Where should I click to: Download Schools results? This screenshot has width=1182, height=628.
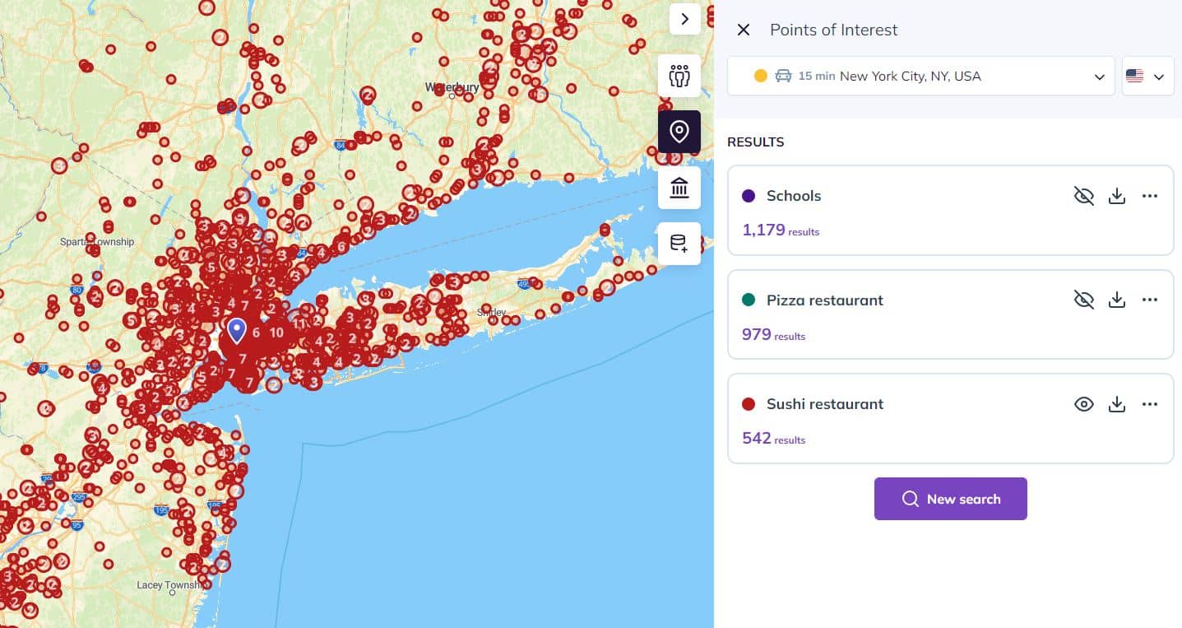[1116, 196]
